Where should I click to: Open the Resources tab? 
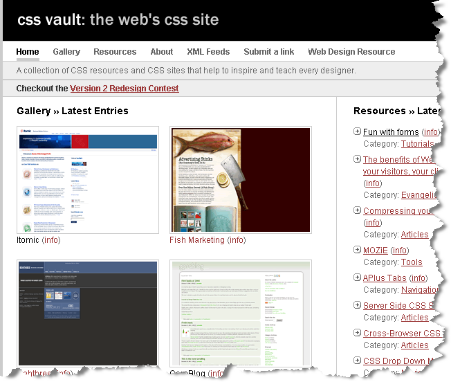click(x=115, y=52)
